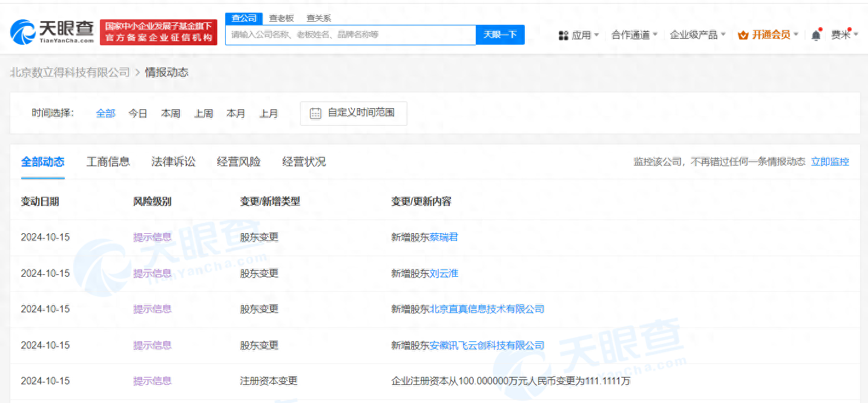Select the 本周 time filter

click(171, 114)
